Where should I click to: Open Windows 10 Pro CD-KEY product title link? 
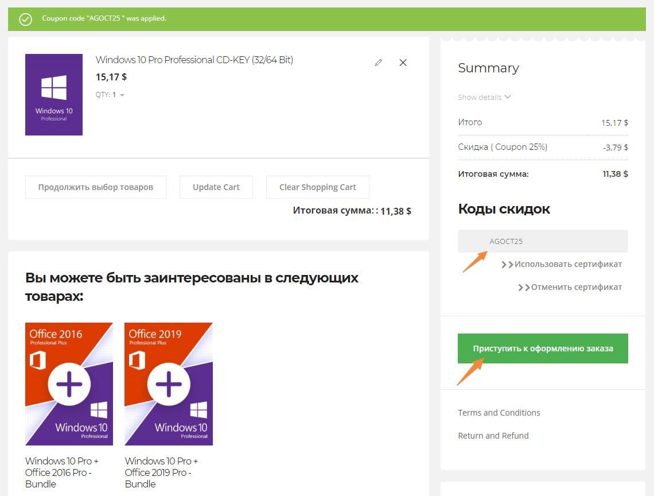click(x=194, y=60)
